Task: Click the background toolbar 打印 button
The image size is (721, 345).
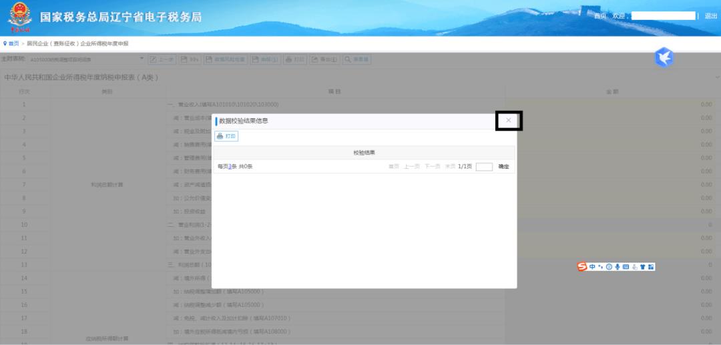Action: [295, 59]
